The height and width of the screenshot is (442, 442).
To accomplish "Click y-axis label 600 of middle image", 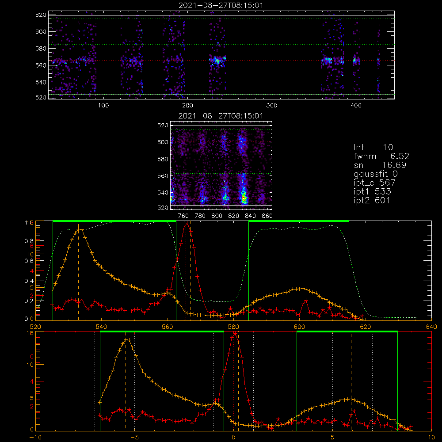I will [163, 142].
